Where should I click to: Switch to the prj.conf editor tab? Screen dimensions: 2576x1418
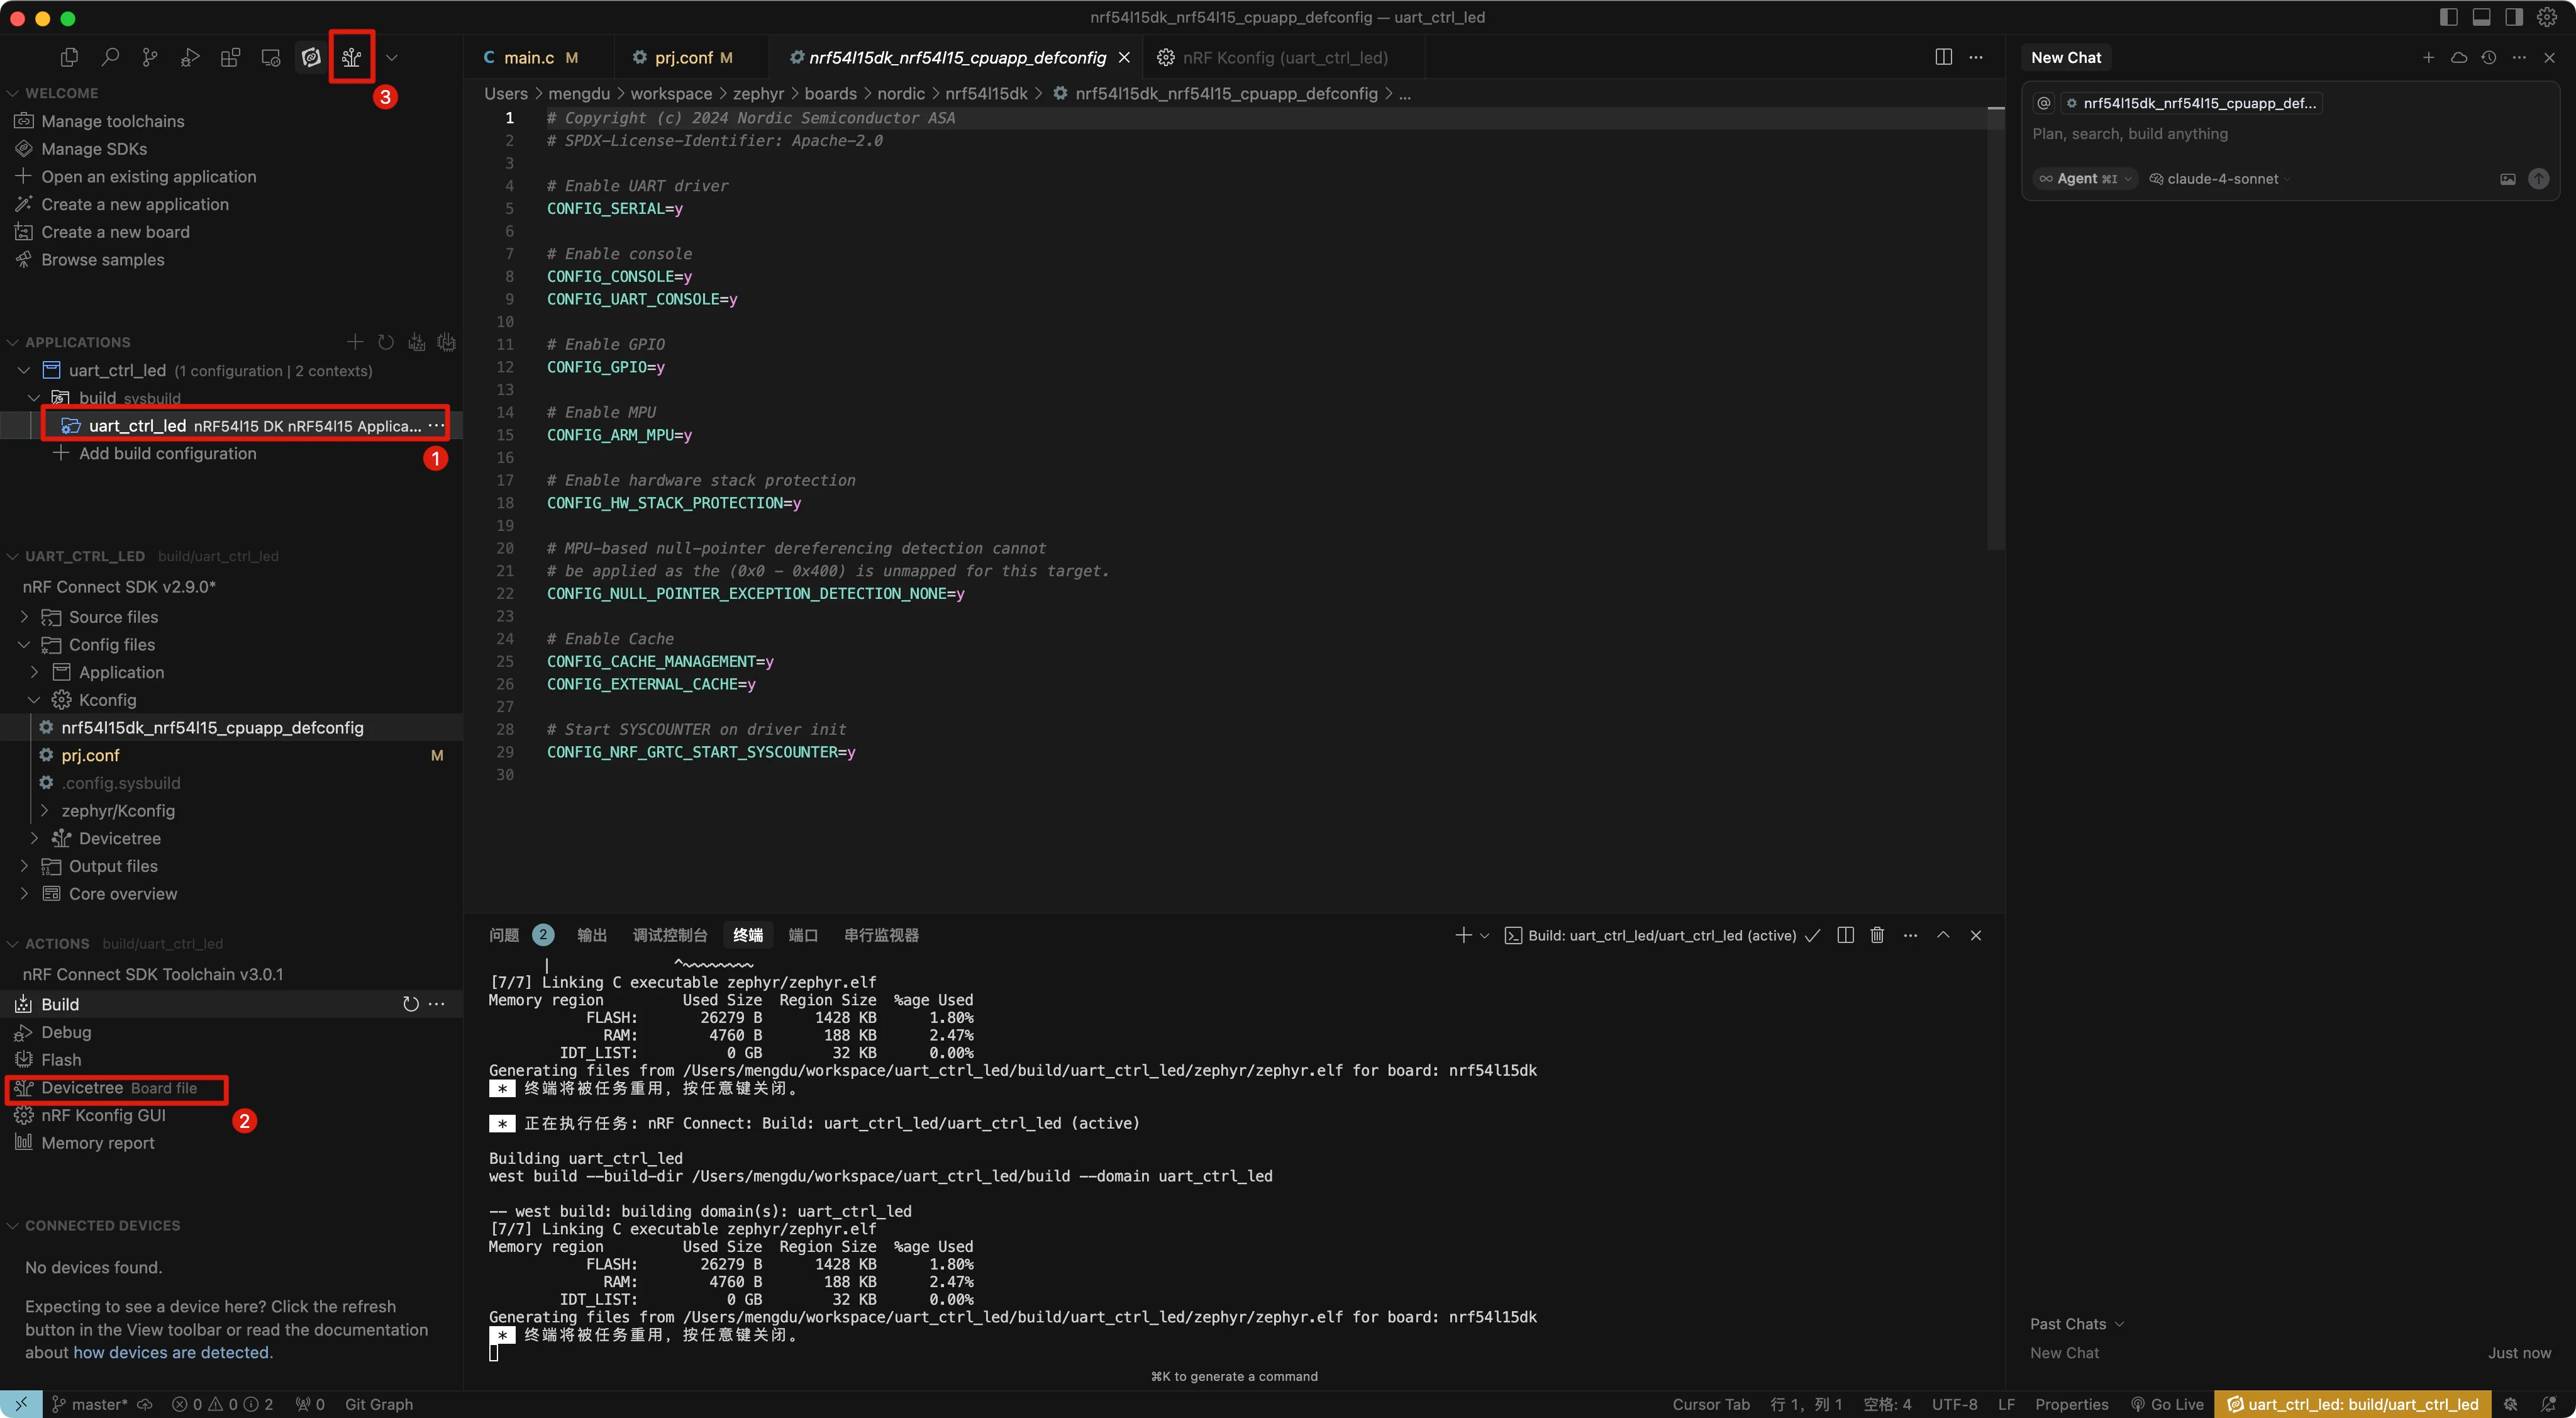coord(683,58)
